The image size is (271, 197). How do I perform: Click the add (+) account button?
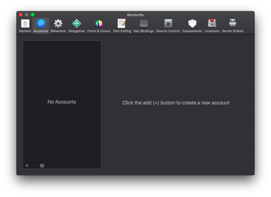[x=27, y=166]
